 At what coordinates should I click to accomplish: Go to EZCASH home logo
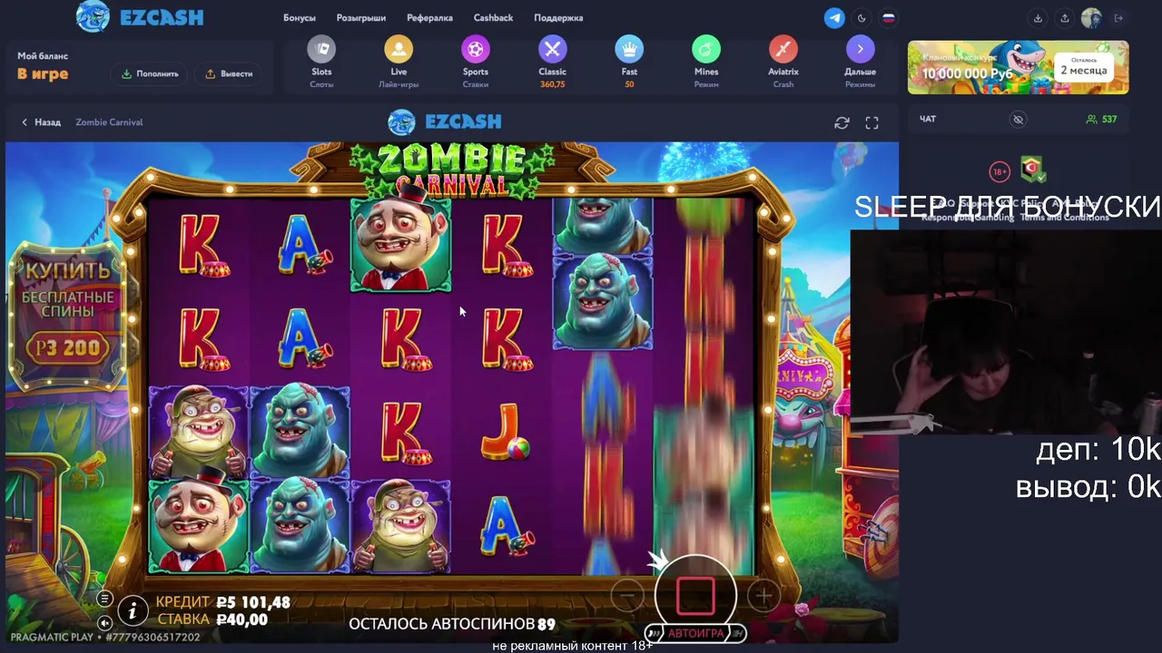coord(140,17)
